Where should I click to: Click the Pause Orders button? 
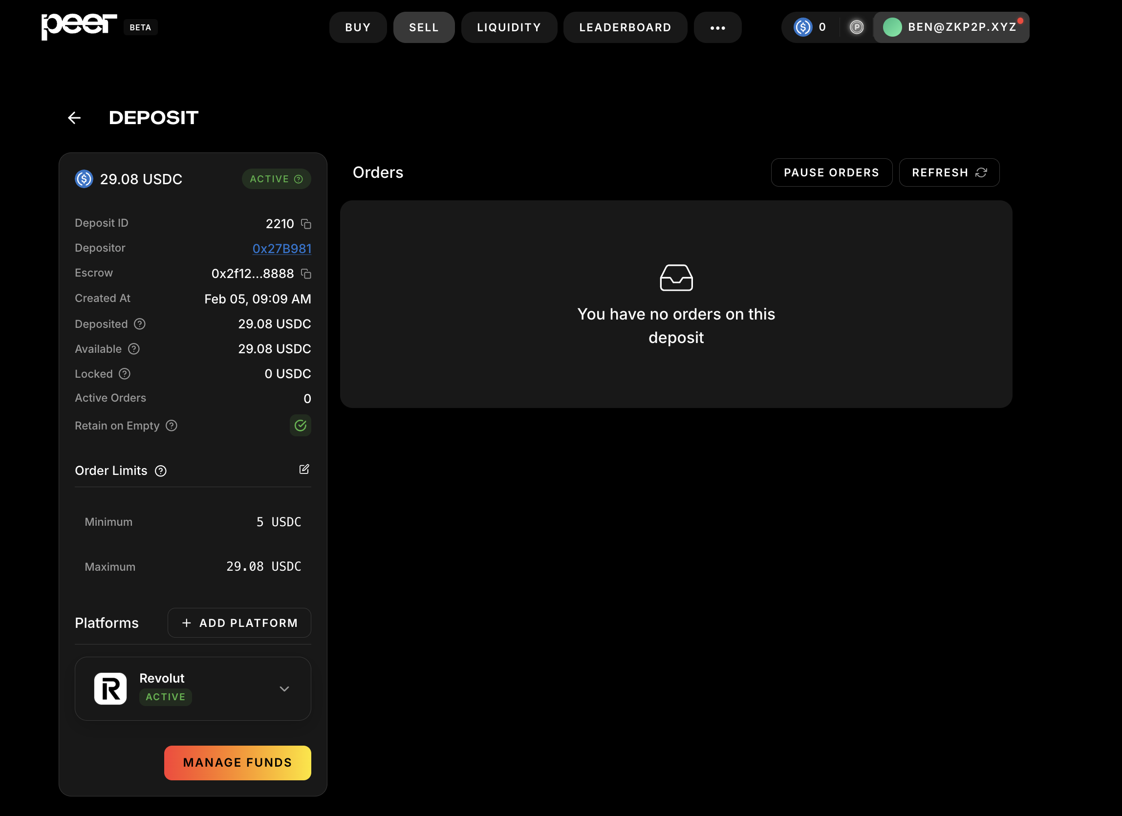pyautogui.click(x=831, y=172)
